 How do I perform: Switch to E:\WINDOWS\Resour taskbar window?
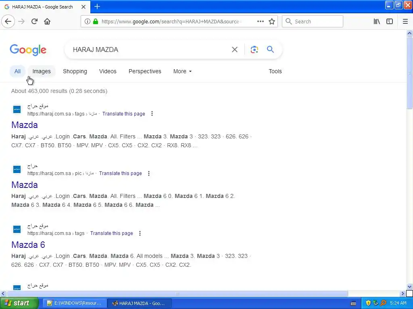pyautogui.click(x=74, y=303)
